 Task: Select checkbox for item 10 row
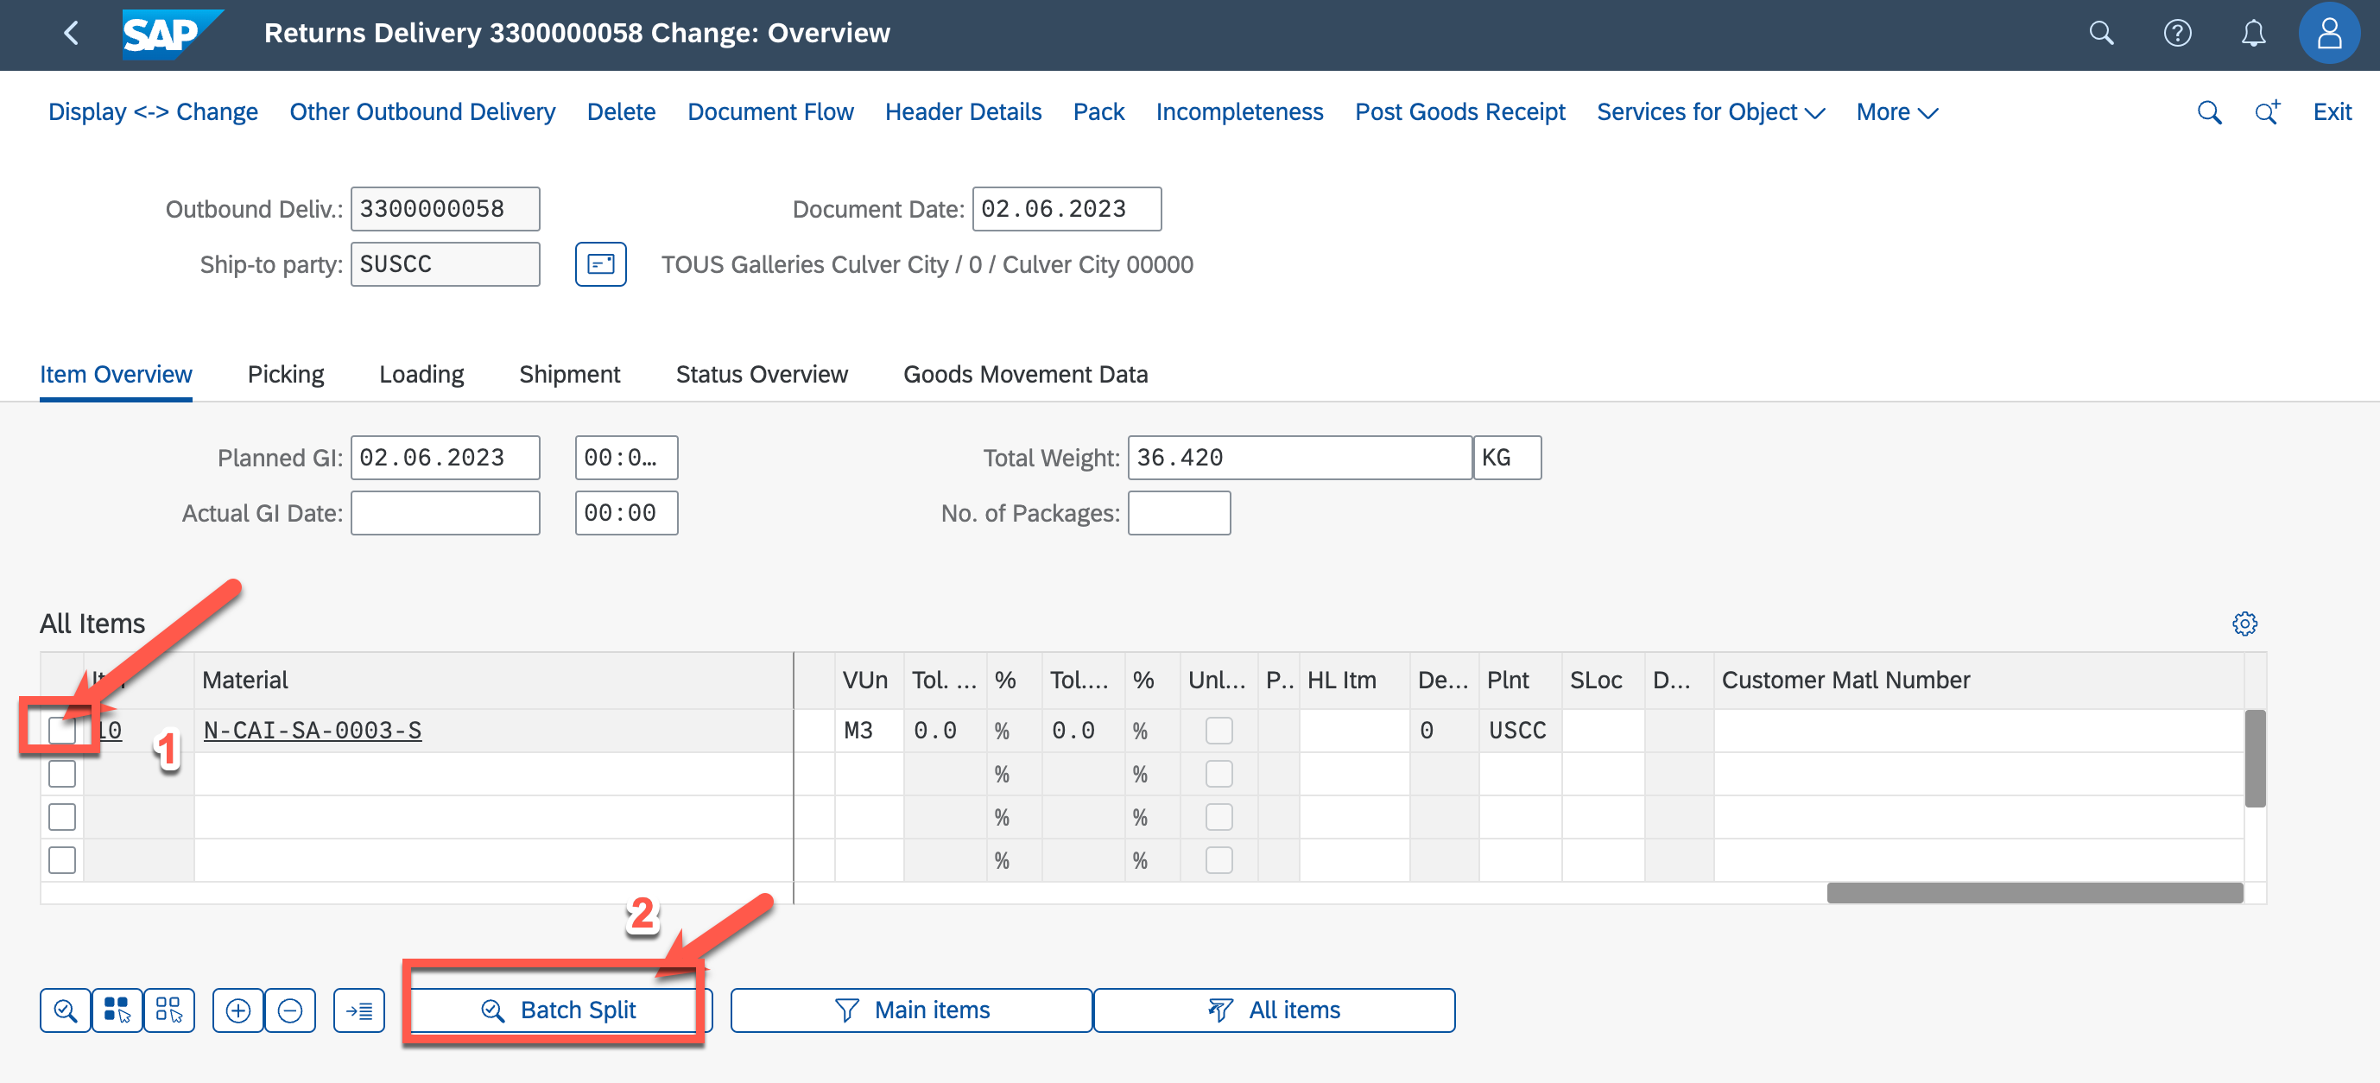(62, 730)
